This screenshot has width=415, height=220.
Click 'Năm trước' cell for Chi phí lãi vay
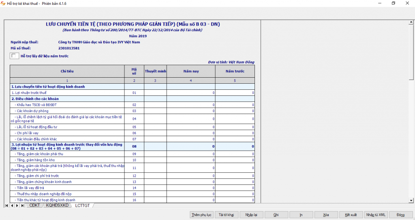click(235, 133)
